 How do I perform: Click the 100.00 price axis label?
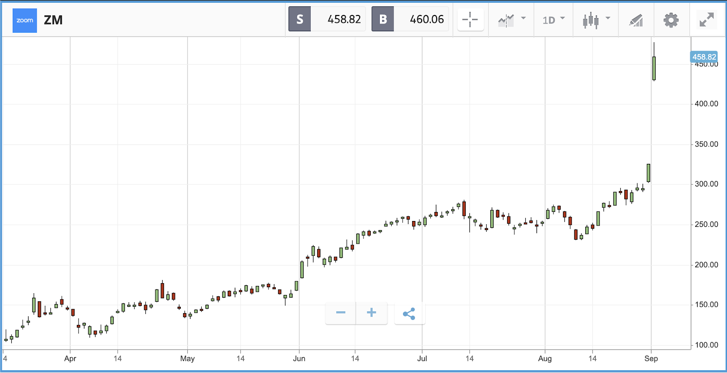click(x=707, y=345)
